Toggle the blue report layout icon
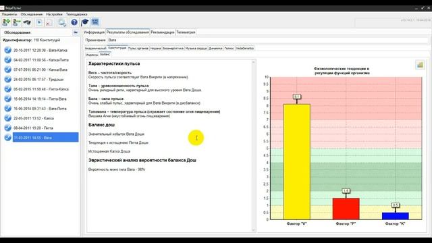The height and width of the screenshot is (243, 432). pyautogui.click(x=95, y=22)
